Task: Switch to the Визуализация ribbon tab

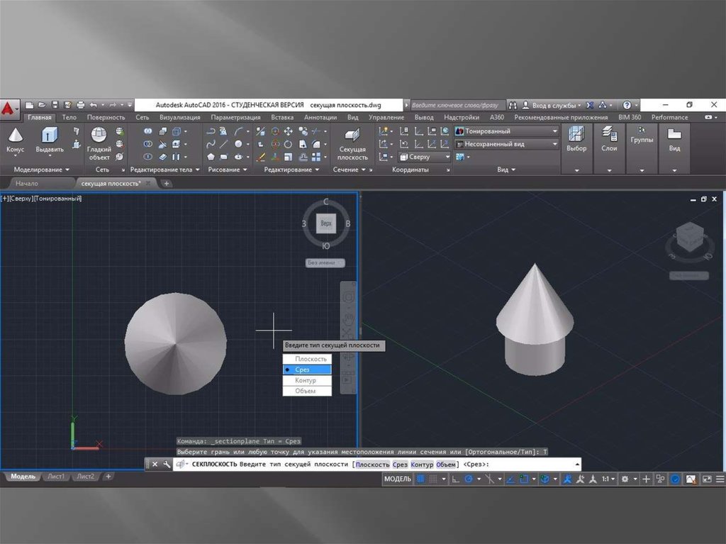Action: 179,117
